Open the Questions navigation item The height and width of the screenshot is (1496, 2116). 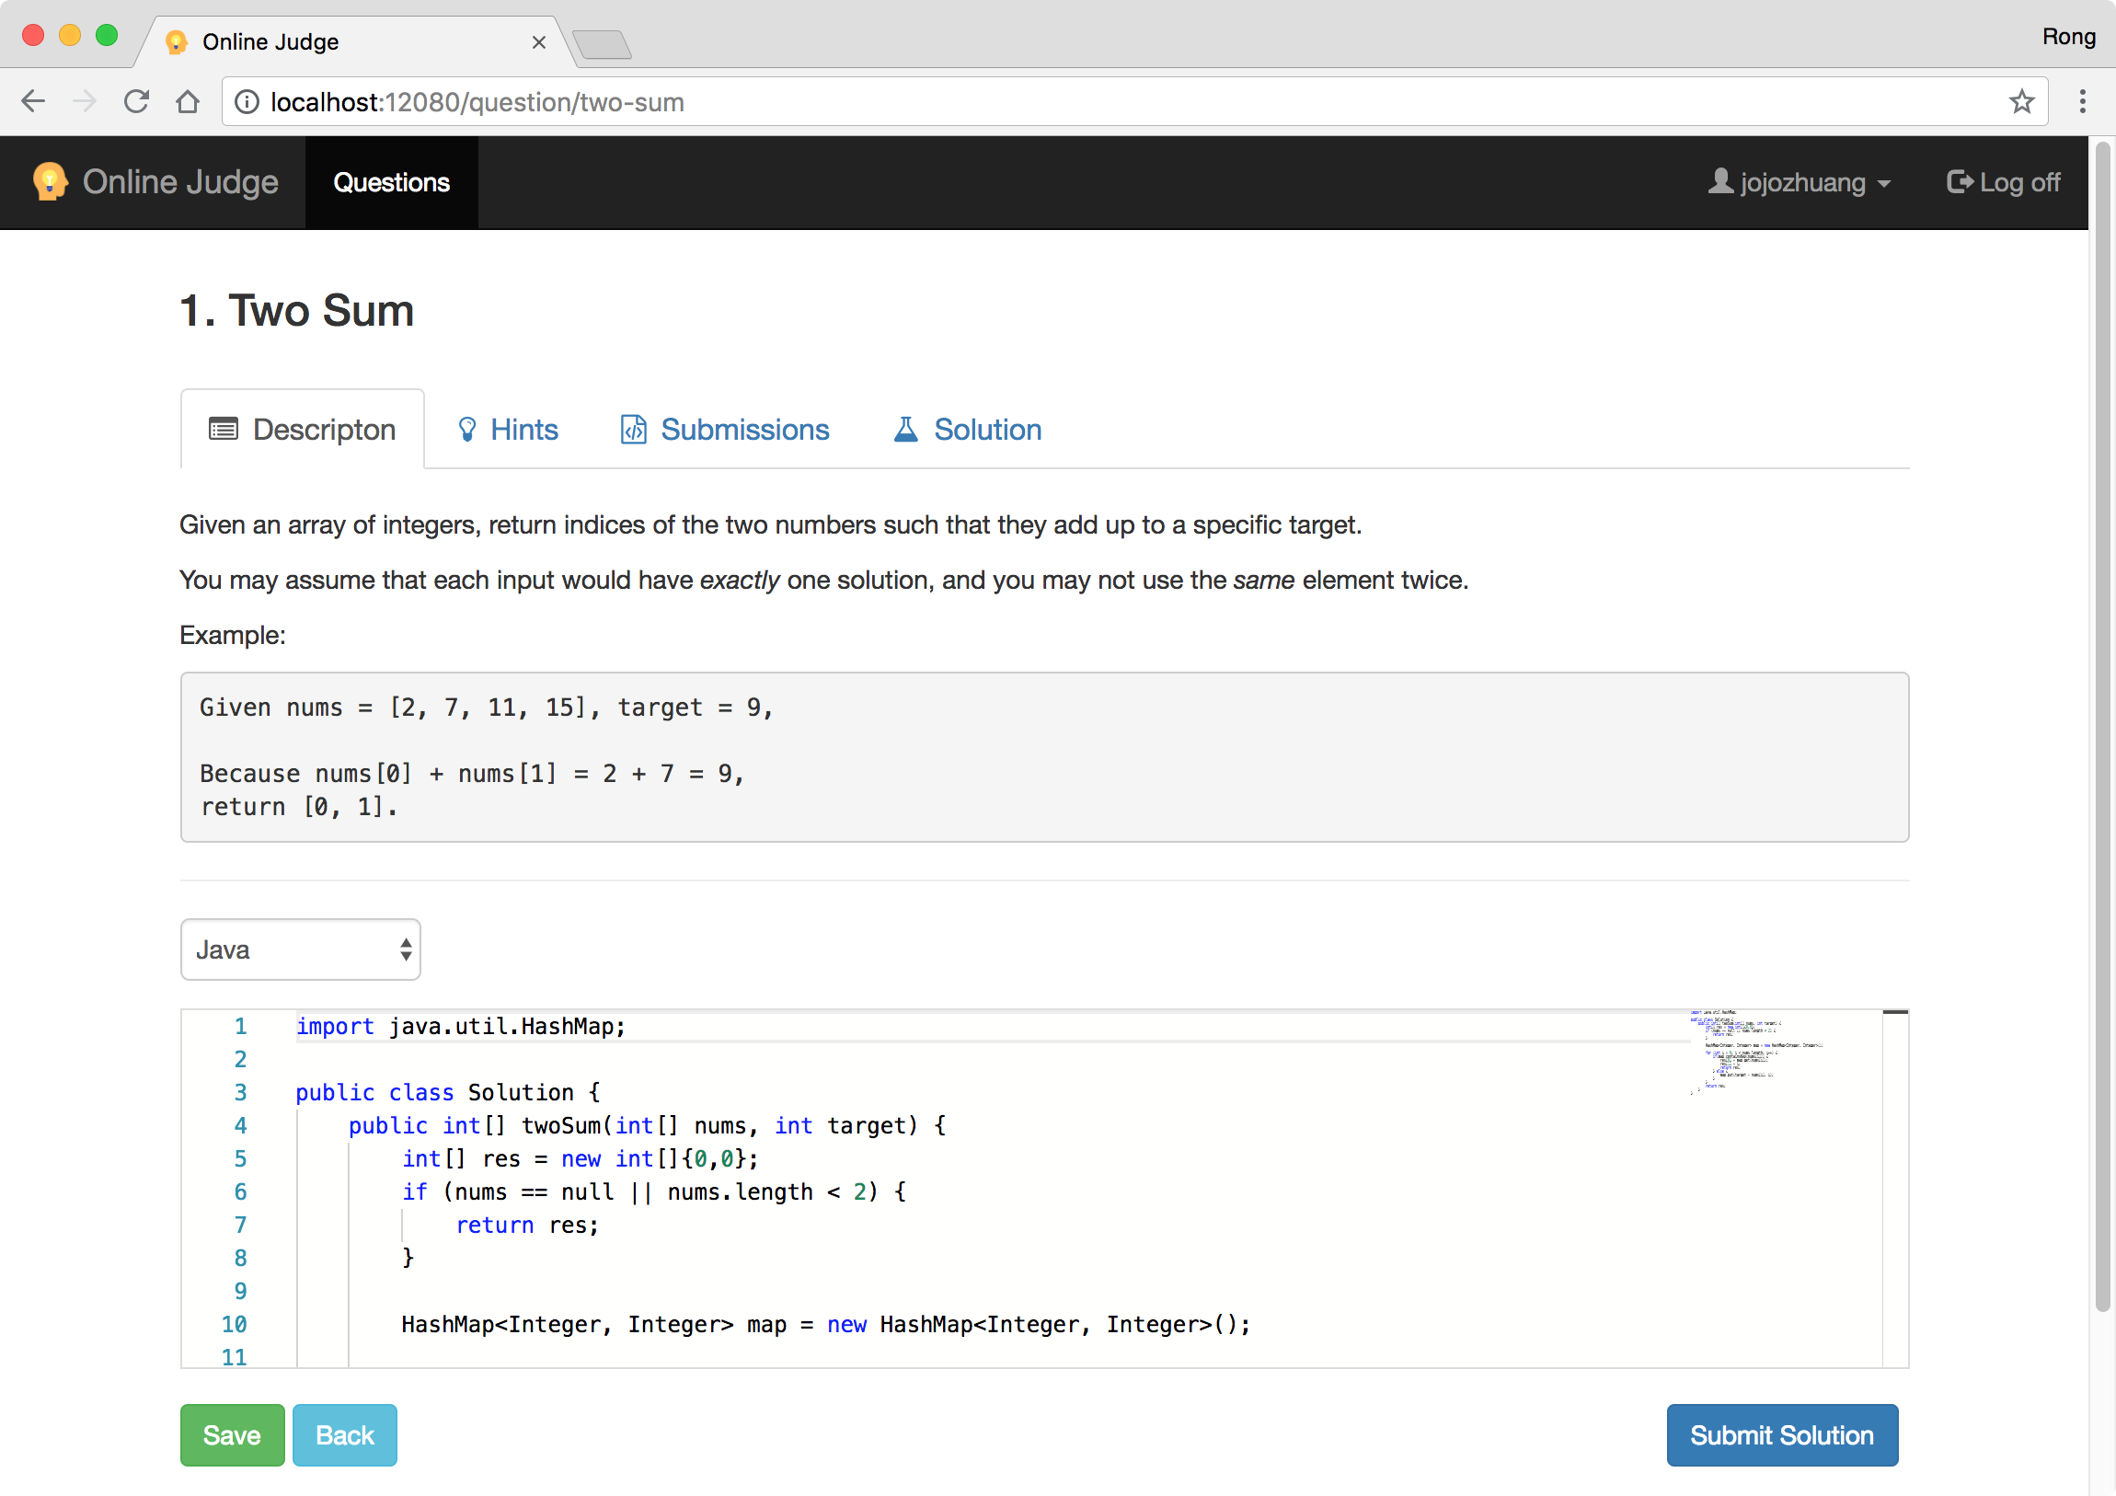392,182
